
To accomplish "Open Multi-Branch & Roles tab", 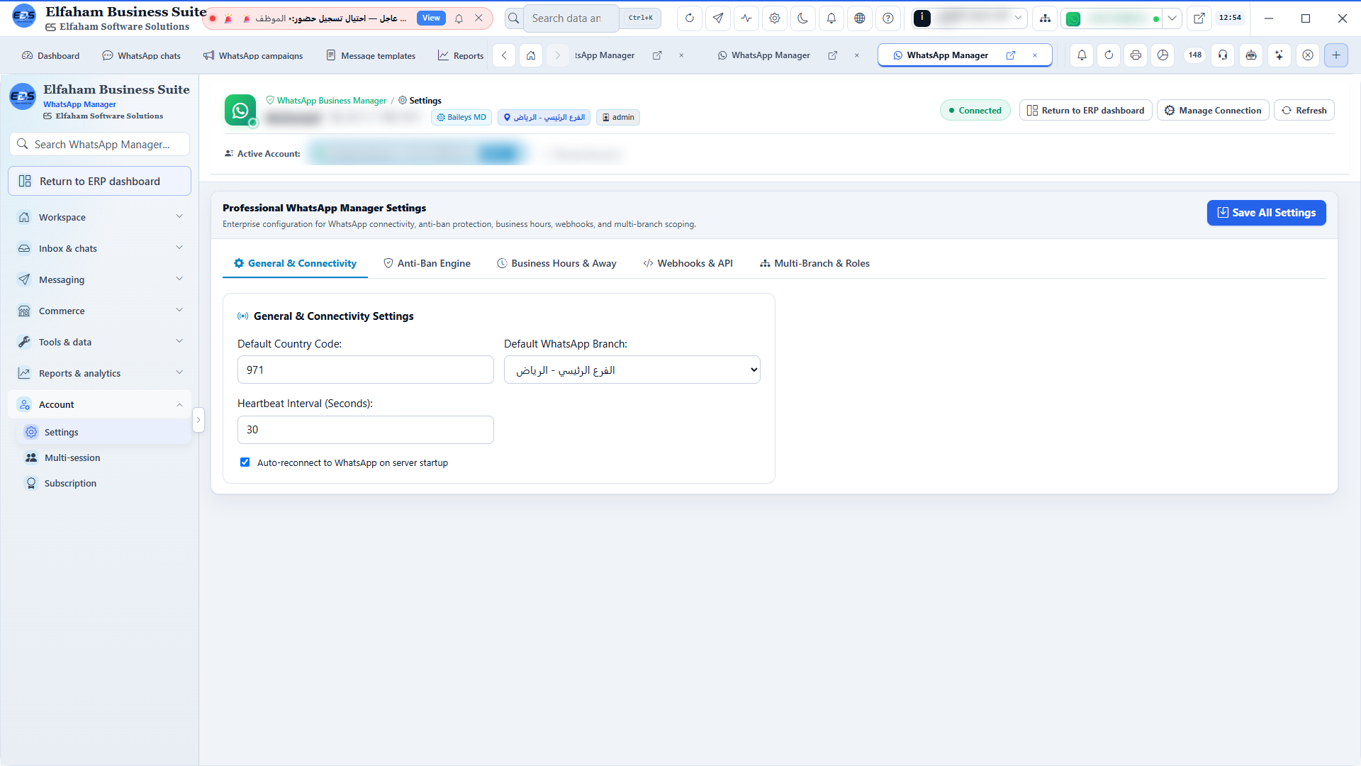I will click(x=814, y=263).
